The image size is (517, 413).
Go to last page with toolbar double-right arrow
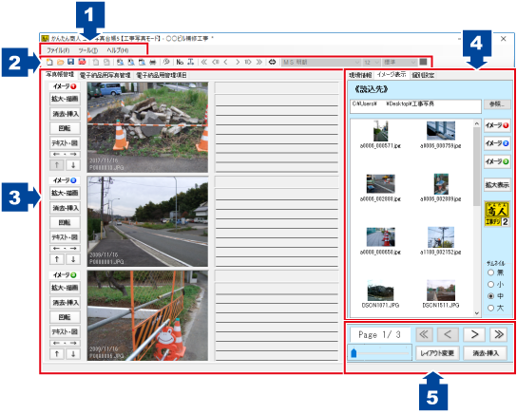259,62
